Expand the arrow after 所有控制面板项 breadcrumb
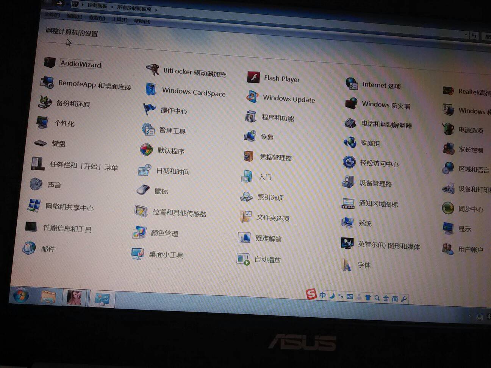 pyautogui.click(x=156, y=9)
